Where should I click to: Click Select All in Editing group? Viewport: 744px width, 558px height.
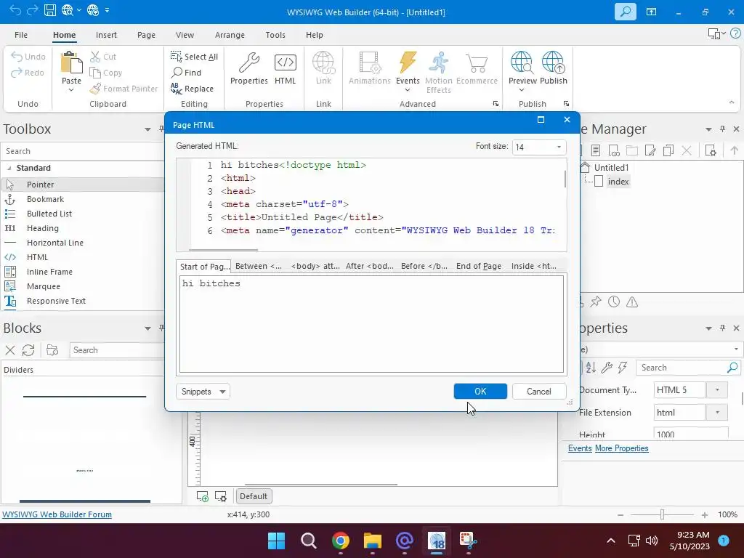pos(194,57)
